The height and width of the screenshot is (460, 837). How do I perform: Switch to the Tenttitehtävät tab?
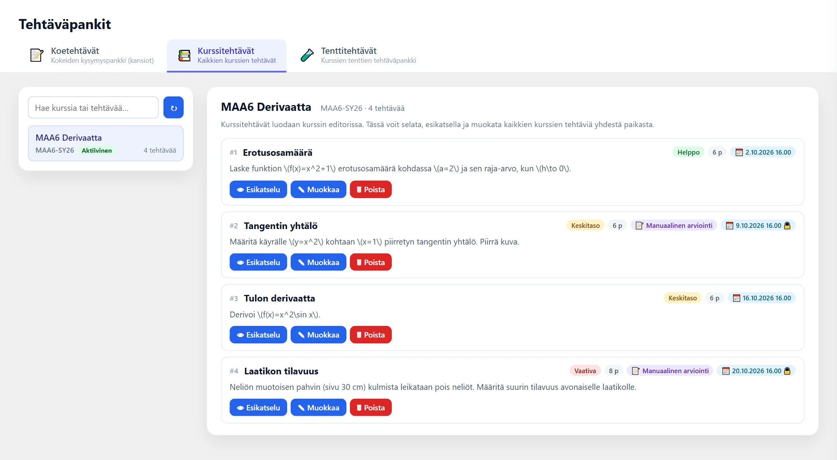358,55
